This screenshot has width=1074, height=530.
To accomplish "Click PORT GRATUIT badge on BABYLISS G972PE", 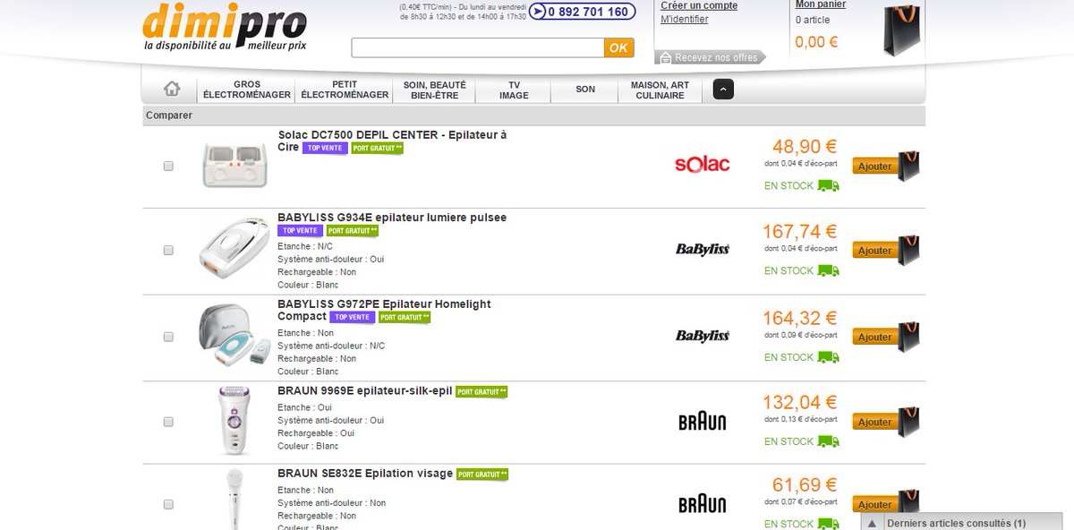I will [404, 317].
